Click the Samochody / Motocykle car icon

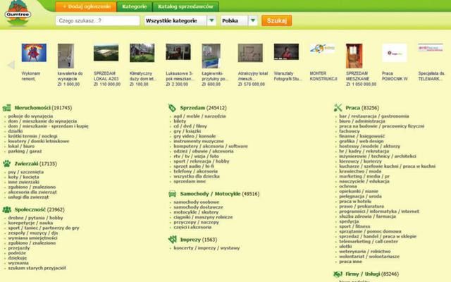pyautogui.click(x=172, y=194)
